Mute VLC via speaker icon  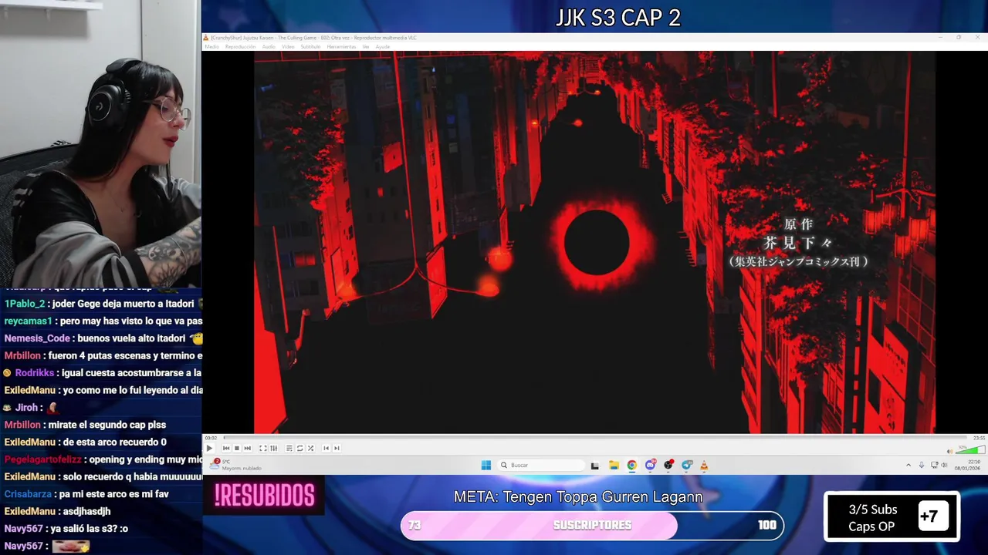tap(950, 451)
